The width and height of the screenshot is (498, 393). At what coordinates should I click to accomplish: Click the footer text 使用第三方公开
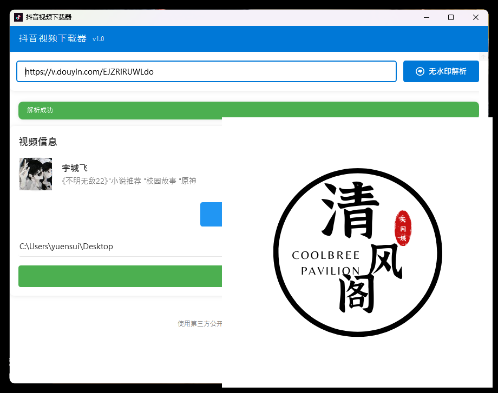[x=200, y=323]
